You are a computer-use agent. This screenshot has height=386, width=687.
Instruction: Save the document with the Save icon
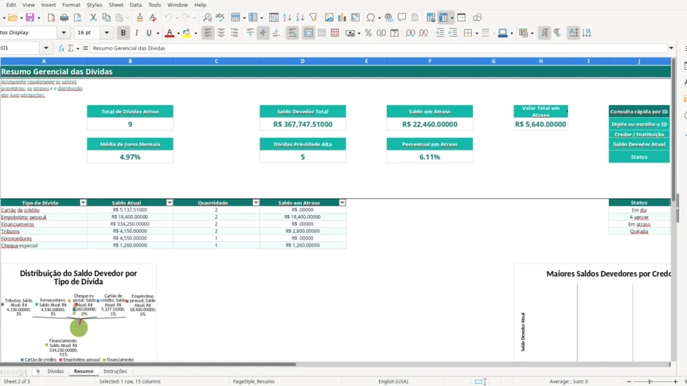tap(30, 17)
